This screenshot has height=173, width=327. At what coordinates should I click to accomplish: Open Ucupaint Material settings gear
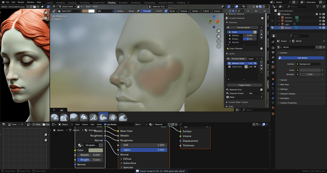pos(262,18)
